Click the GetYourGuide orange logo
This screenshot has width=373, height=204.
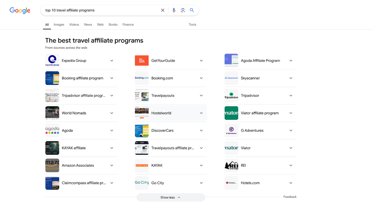[x=142, y=61]
